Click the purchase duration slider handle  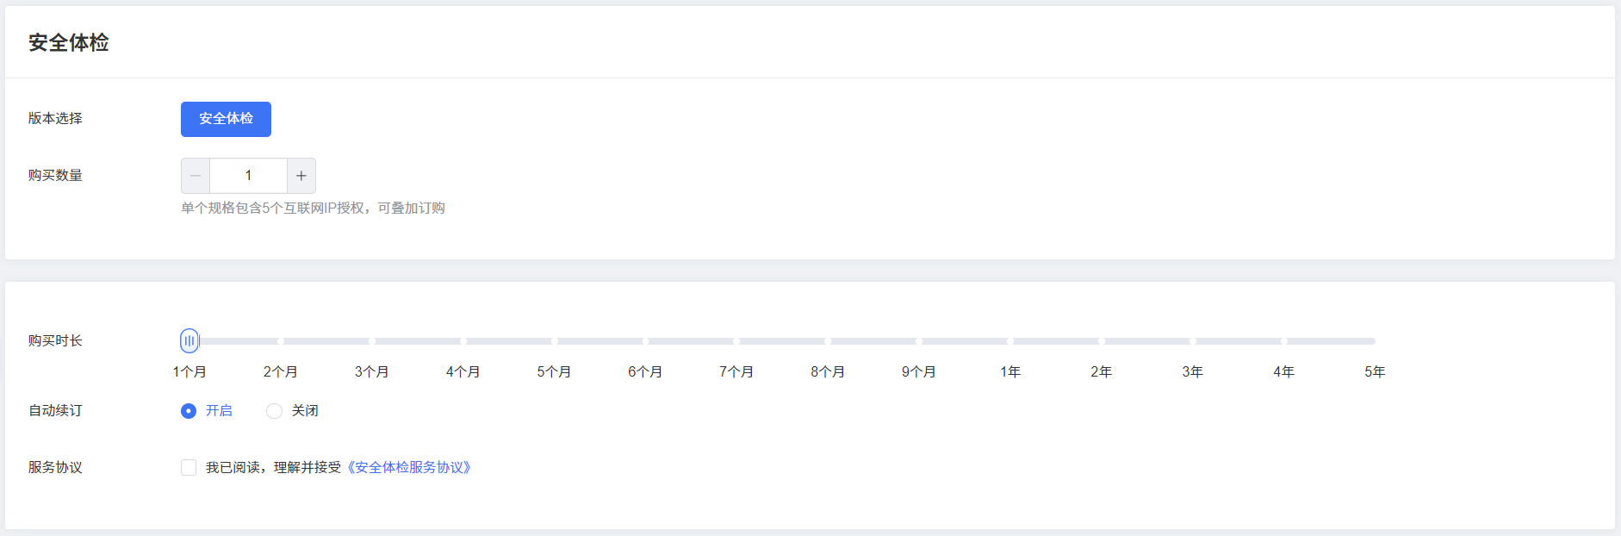(189, 340)
